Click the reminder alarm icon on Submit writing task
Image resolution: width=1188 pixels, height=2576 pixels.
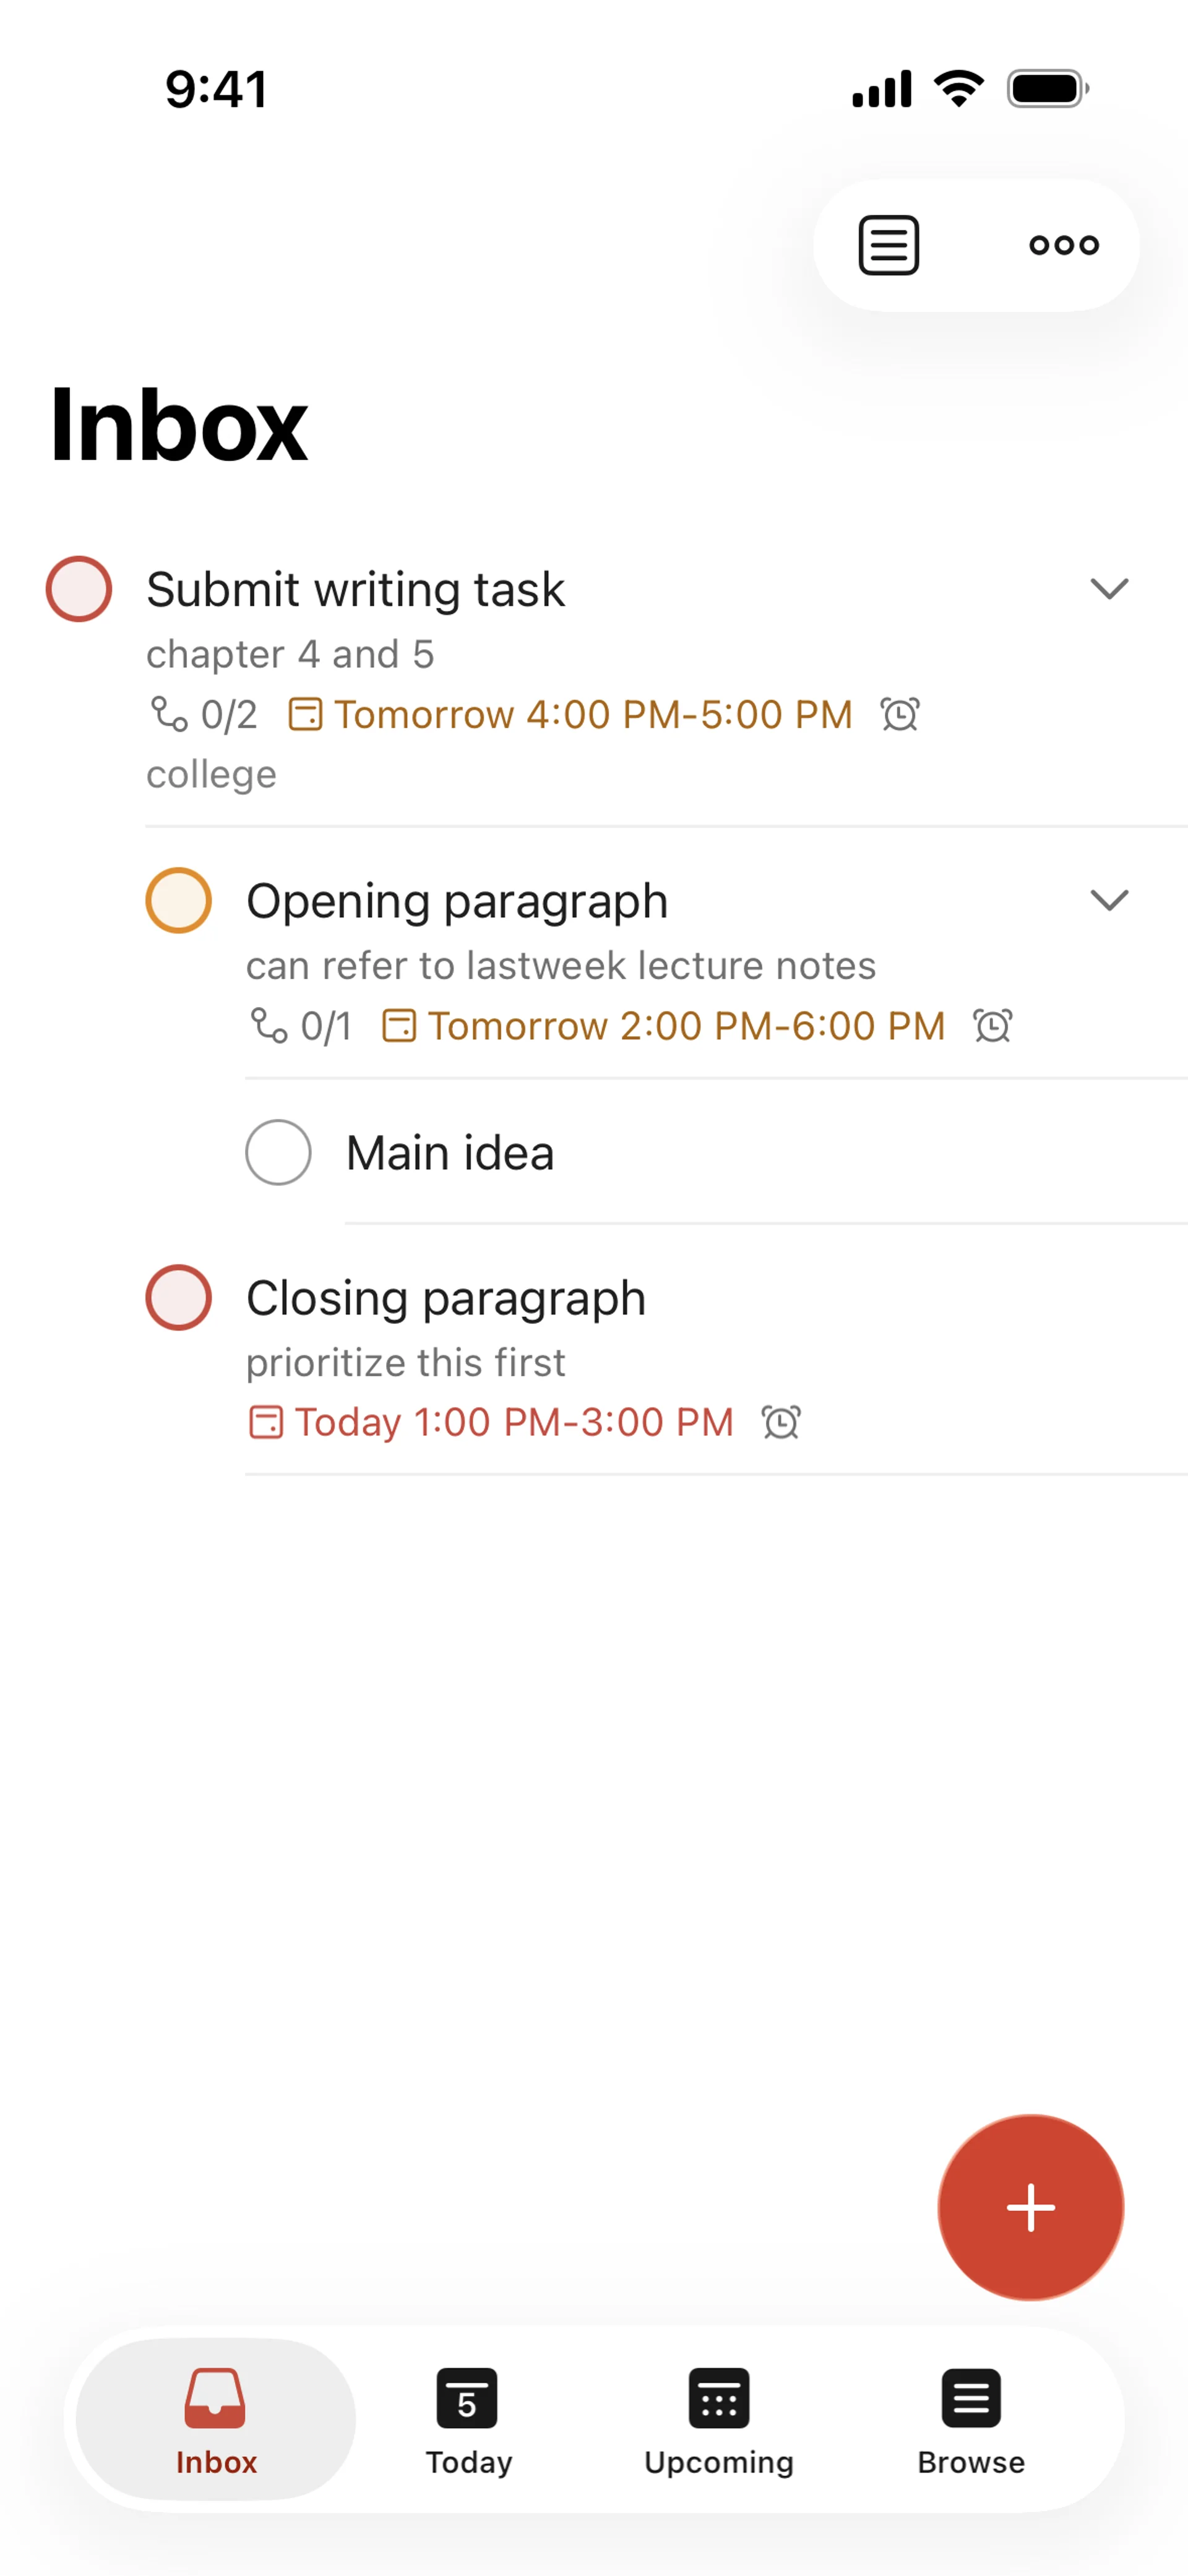899,715
